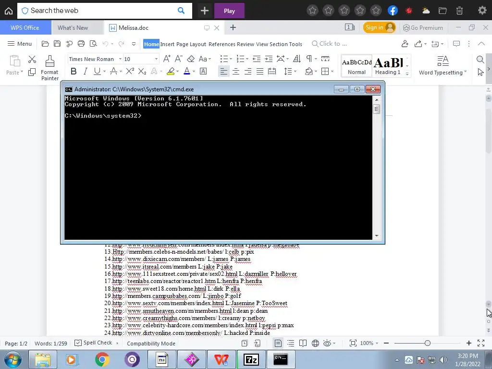
Task: Select the Format Painter tool
Action: [49, 68]
